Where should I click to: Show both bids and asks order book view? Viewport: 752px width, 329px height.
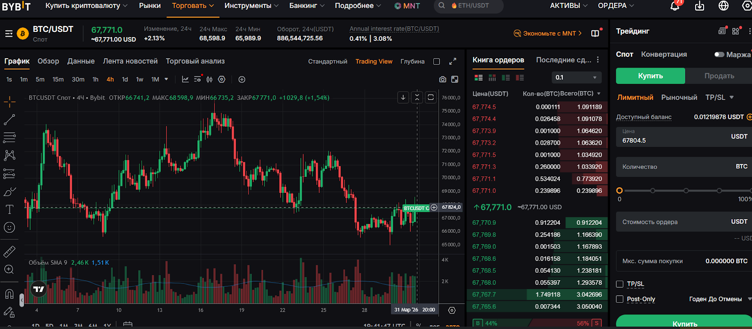[478, 77]
